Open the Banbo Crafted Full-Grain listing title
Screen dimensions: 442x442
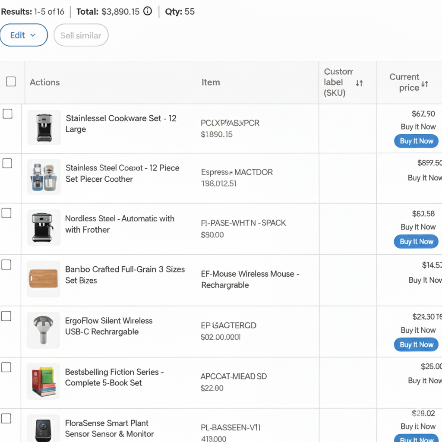pyautogui.click(x=125, y=275)
